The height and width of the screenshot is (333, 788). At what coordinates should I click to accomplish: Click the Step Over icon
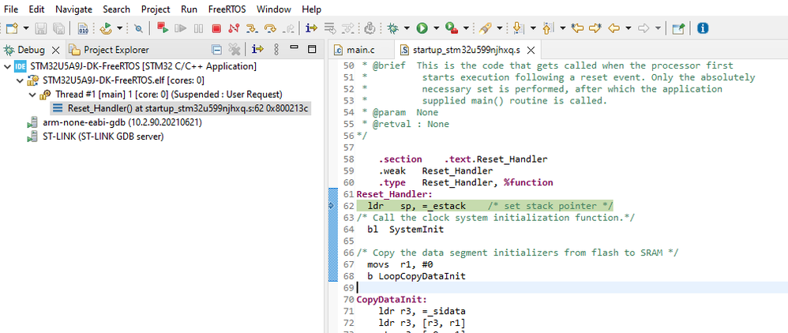tap(270, 28)
